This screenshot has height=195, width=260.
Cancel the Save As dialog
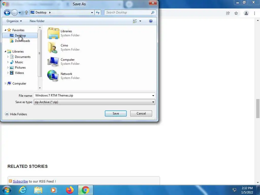pos(141,113)
